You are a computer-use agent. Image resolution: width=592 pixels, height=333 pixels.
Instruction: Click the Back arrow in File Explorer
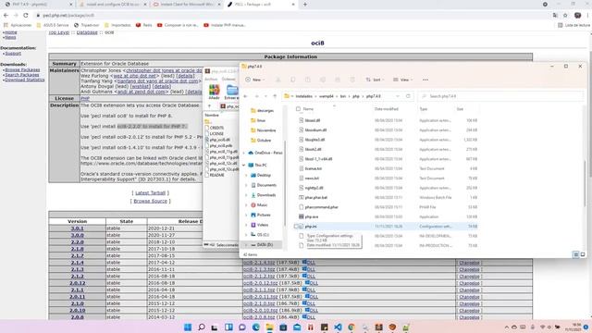(x=245, y=96)
